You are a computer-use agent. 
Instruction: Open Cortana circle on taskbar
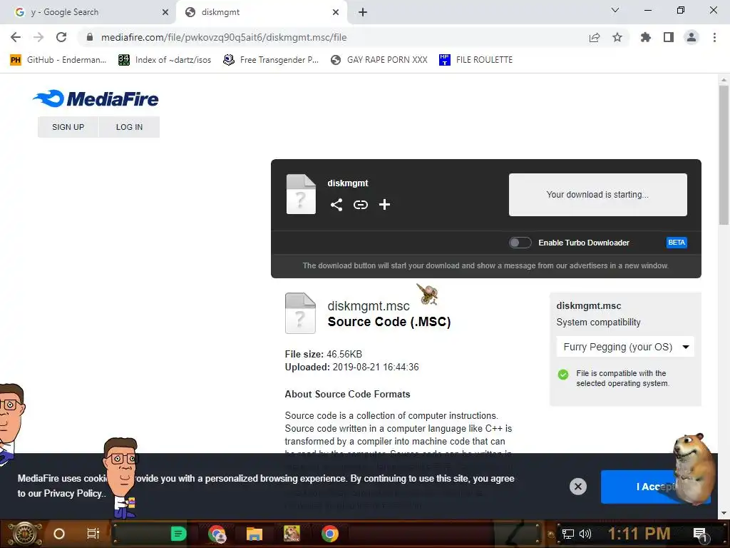click(x=58, y=534)
